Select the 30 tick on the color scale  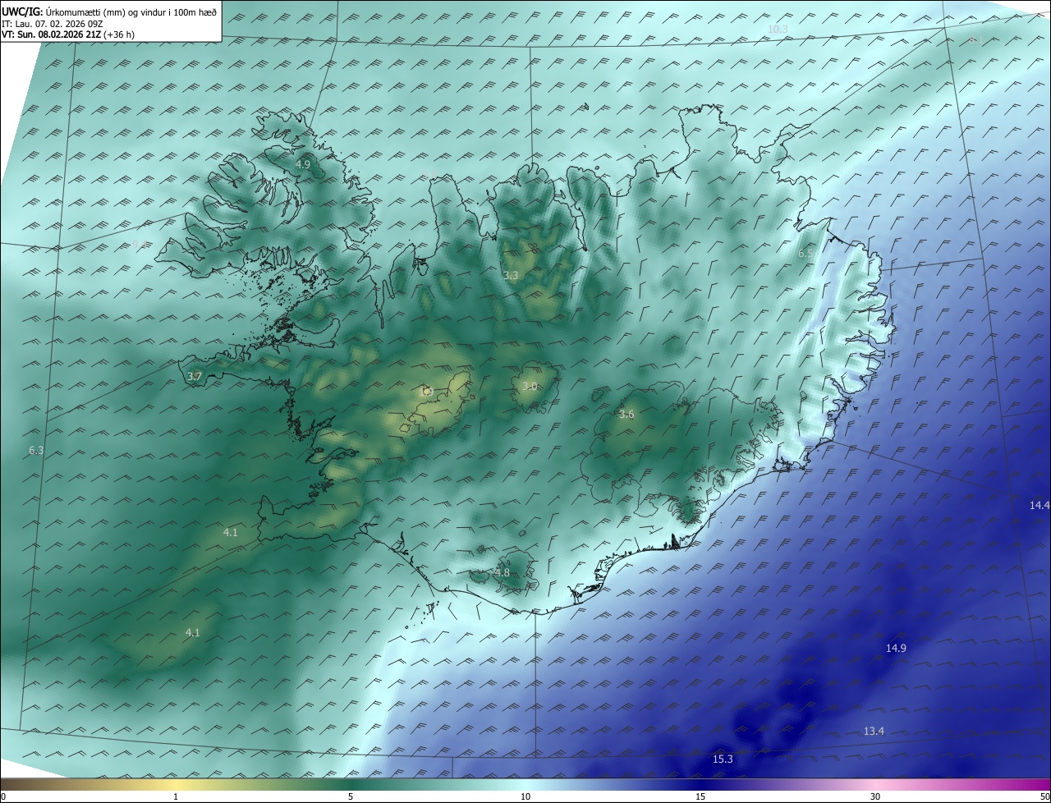coord(875,796)
